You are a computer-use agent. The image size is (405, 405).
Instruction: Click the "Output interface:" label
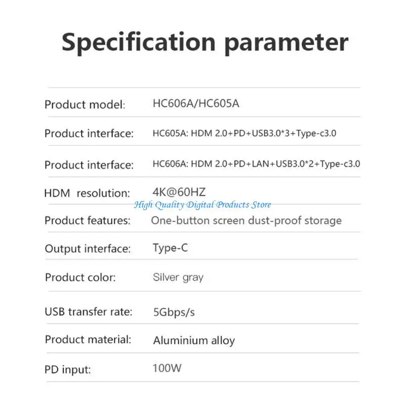(88, 249)
